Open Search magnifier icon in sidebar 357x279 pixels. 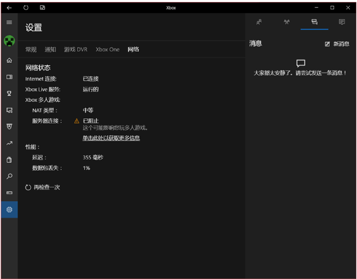pos(9,176)
